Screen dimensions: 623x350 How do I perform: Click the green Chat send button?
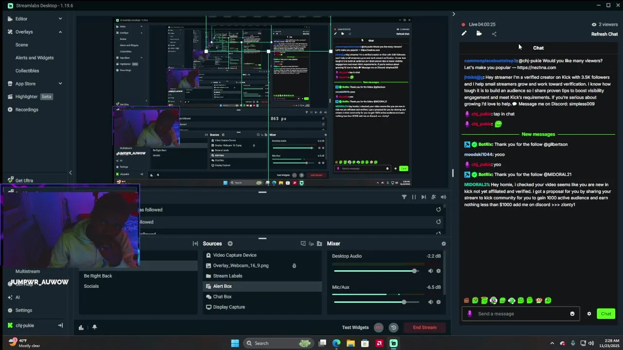click(x=606, y=314)
